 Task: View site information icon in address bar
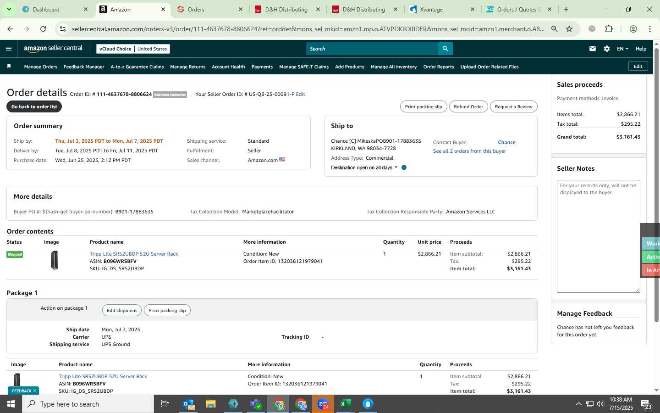coord(63,29)
